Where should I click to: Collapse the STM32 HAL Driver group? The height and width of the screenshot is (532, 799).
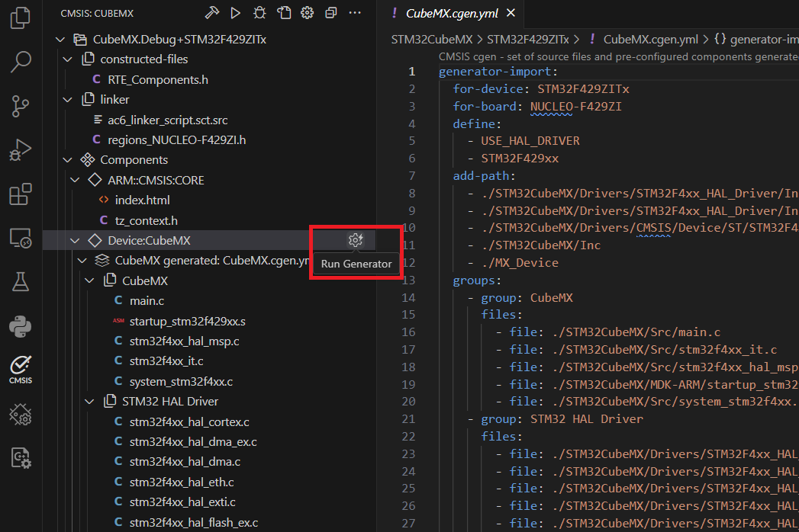pyautogui.click(x=90, y=402)
